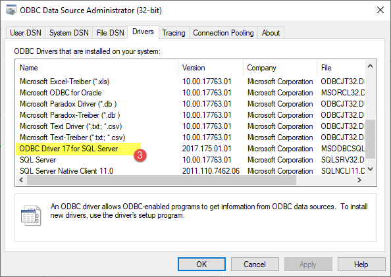Select ODBC Driver 17 for SQL Server

tap(190, 149)
